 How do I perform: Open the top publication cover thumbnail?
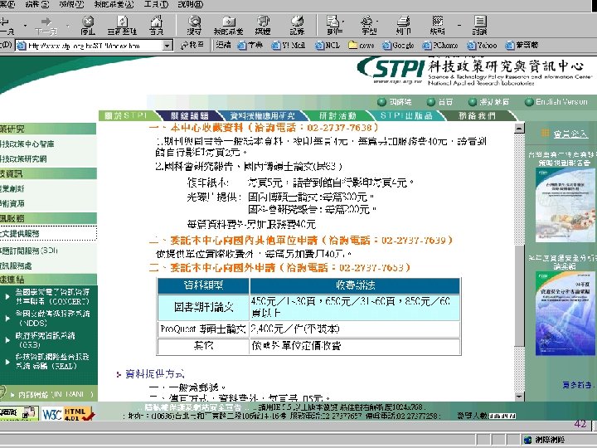[565, 205]
